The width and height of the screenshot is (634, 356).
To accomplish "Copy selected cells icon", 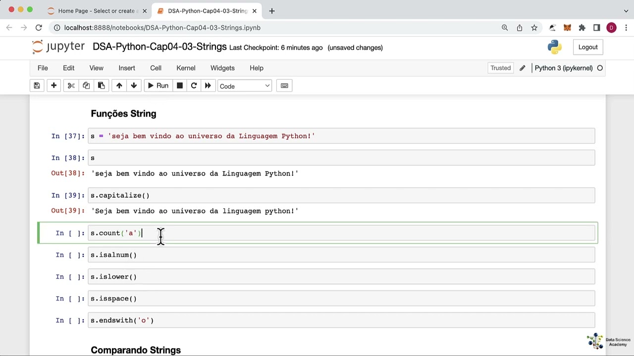I will (86, 86).
